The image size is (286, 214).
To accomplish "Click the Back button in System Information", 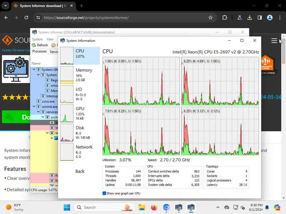I will pos(80,171).
